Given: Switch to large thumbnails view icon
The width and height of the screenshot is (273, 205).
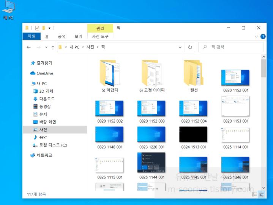Looking at the screenshot, I should click(262, 194).
